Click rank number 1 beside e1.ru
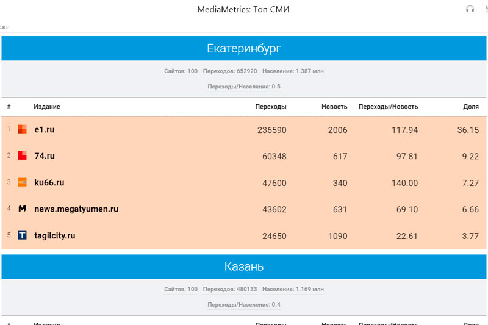488x325 pixels. point(9,129)
